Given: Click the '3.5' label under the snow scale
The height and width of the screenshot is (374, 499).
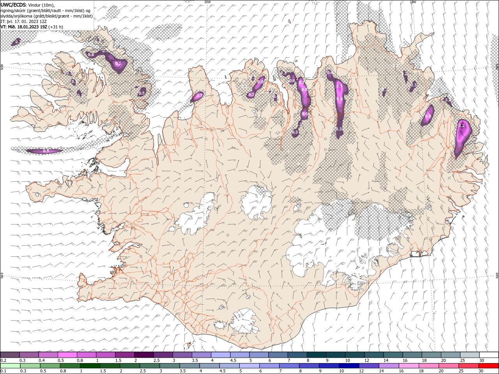Looking at the screenshot, I should click(193, 360).
